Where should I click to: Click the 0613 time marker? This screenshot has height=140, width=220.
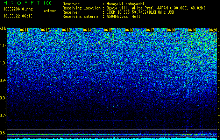[x=66, y=30]
